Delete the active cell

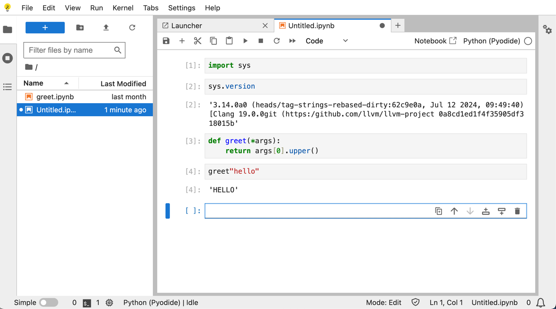[517, 211]
